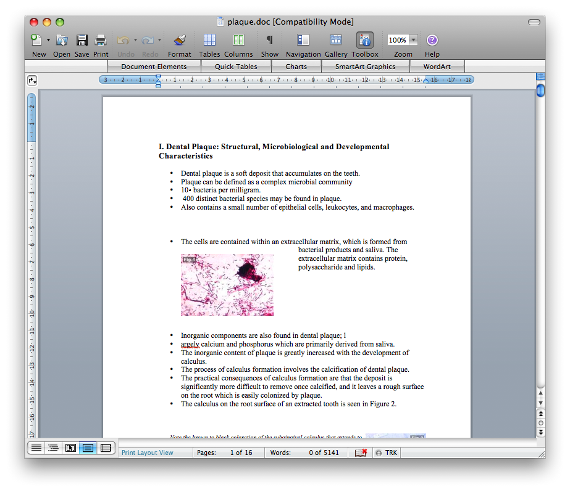Screen dimensions: 570x492
Task: Expand the New document dropdown arrow
Action: pyautogui.click(x=48, y=41)
